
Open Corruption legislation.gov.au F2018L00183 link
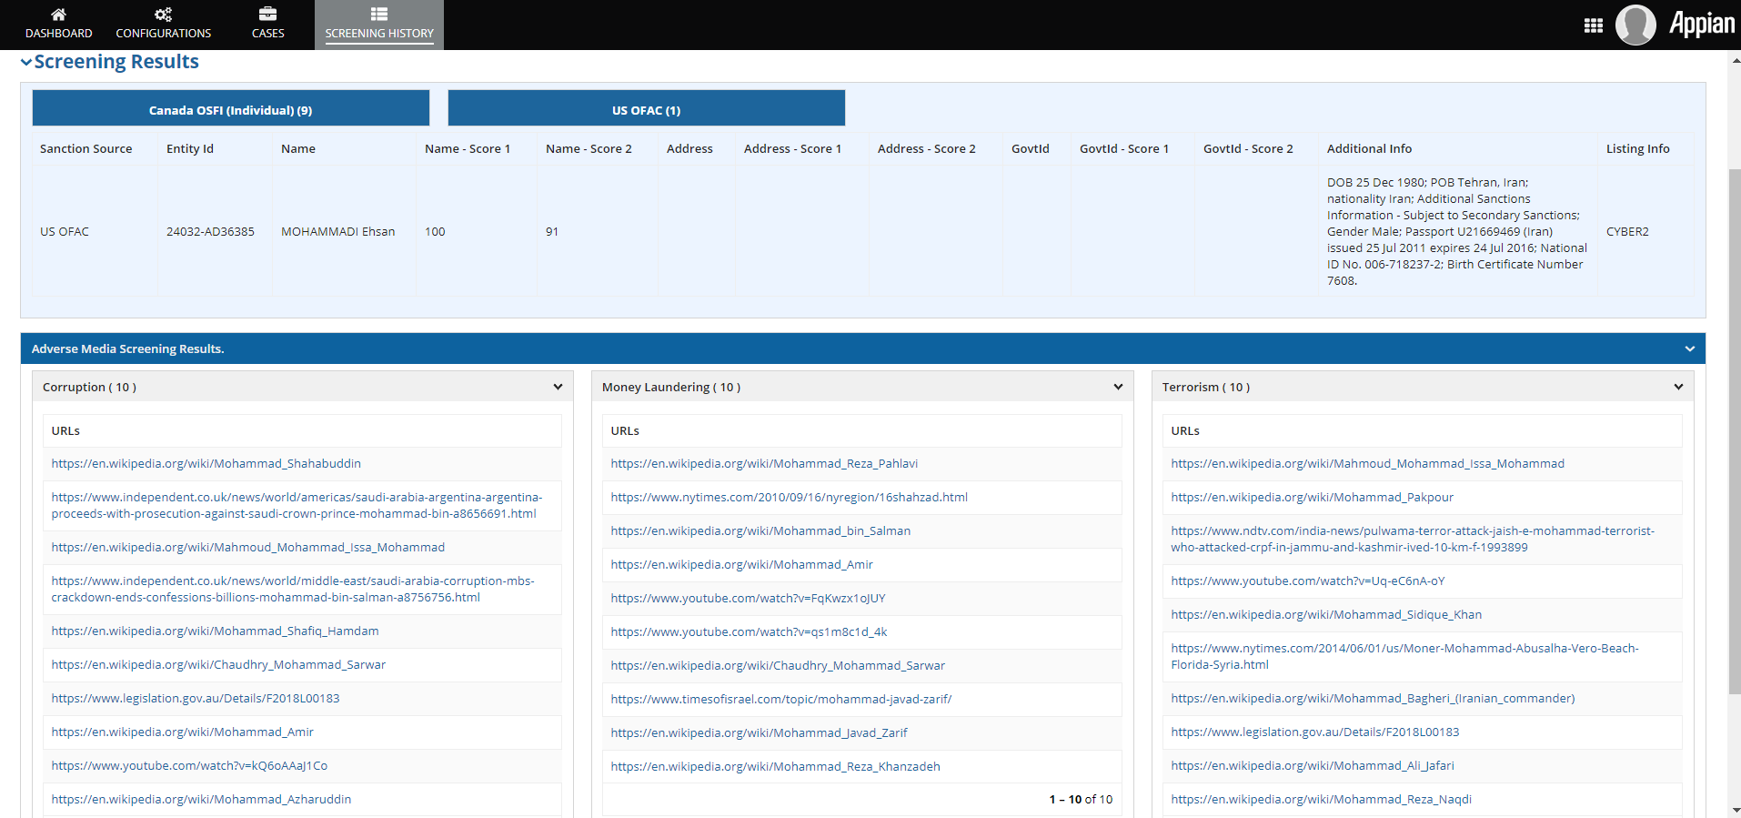pos(196,698)
